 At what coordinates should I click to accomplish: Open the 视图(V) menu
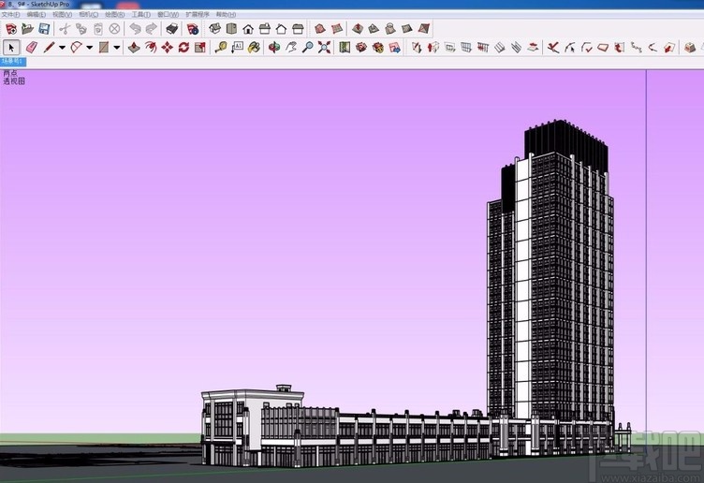[x=62, y=14]
